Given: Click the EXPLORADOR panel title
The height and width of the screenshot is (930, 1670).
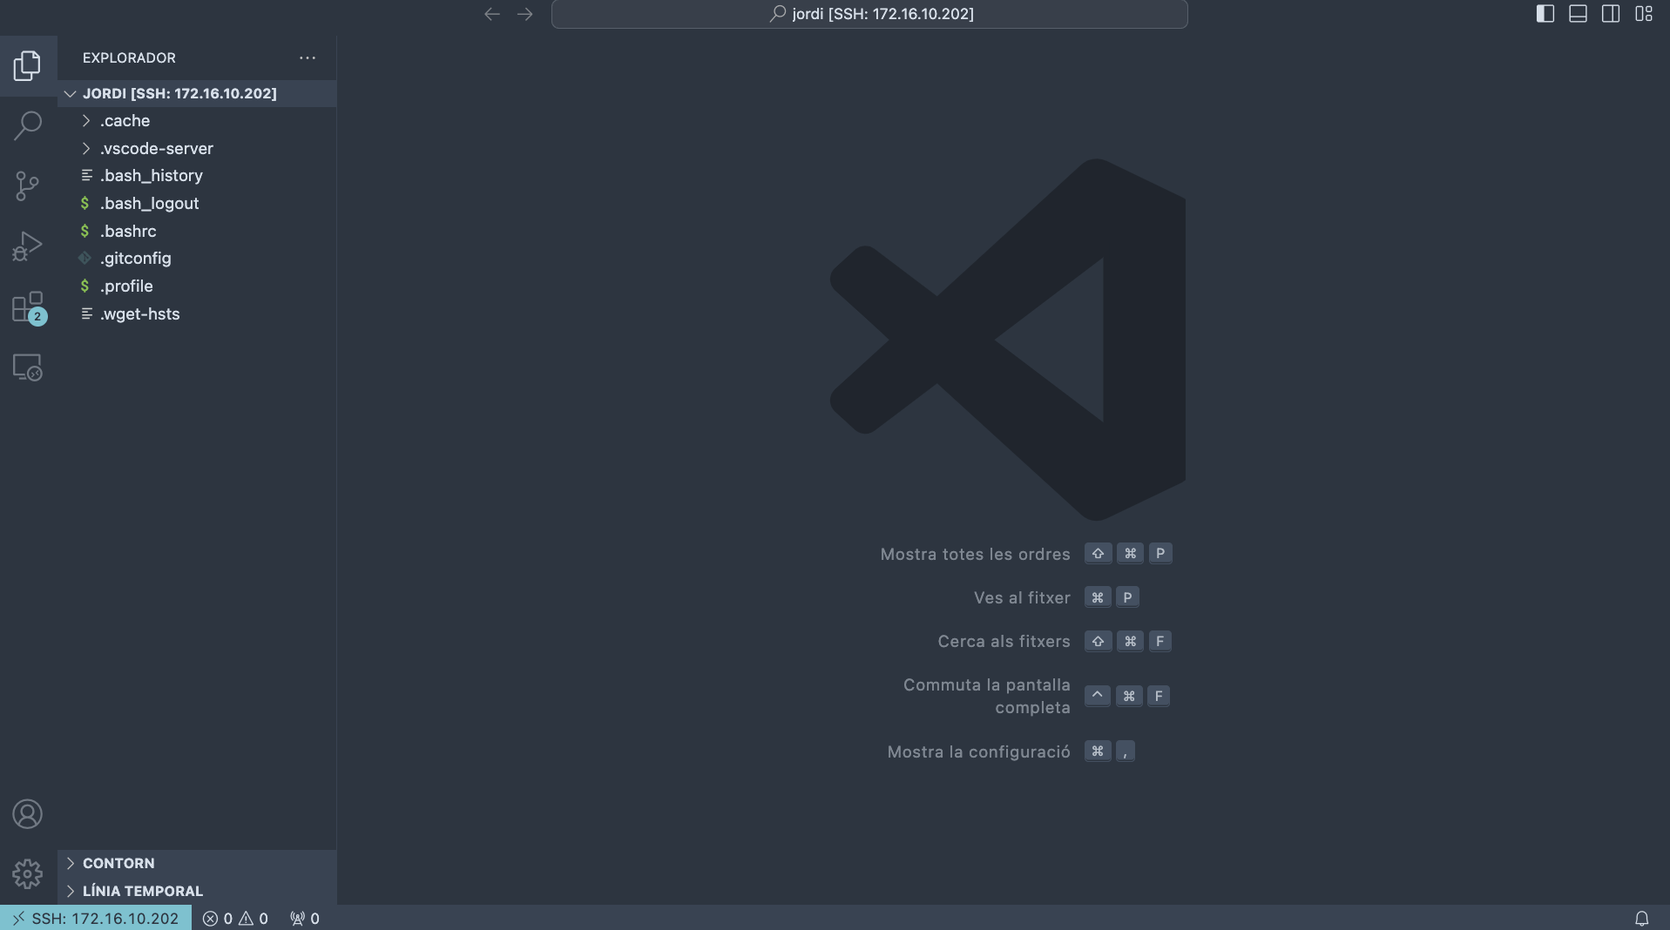Looking at the screenshot, I should [129, 57].
